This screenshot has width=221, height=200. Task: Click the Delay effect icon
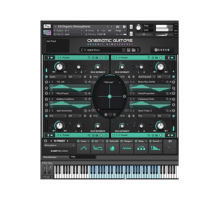(141, 148)
